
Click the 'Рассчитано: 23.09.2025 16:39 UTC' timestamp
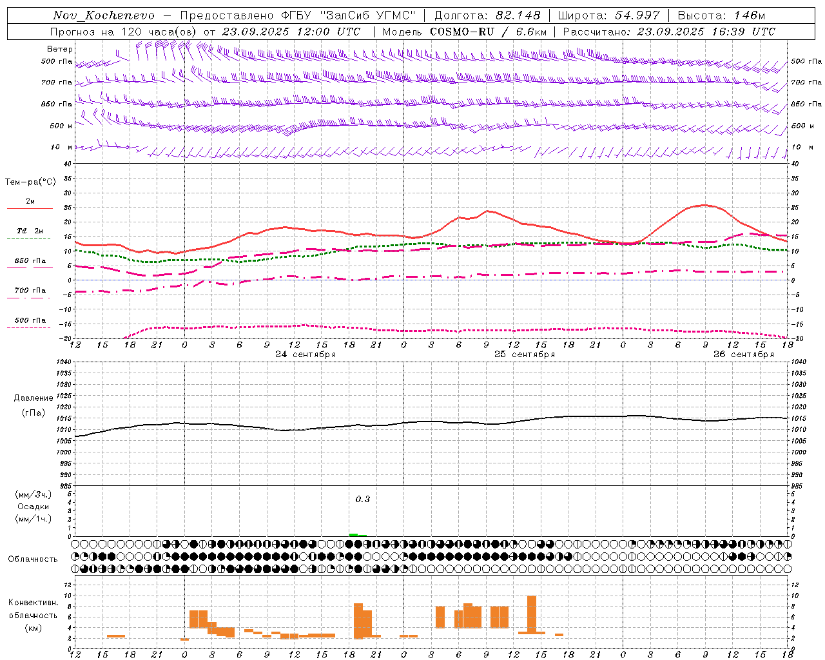[x=669, y=32]
